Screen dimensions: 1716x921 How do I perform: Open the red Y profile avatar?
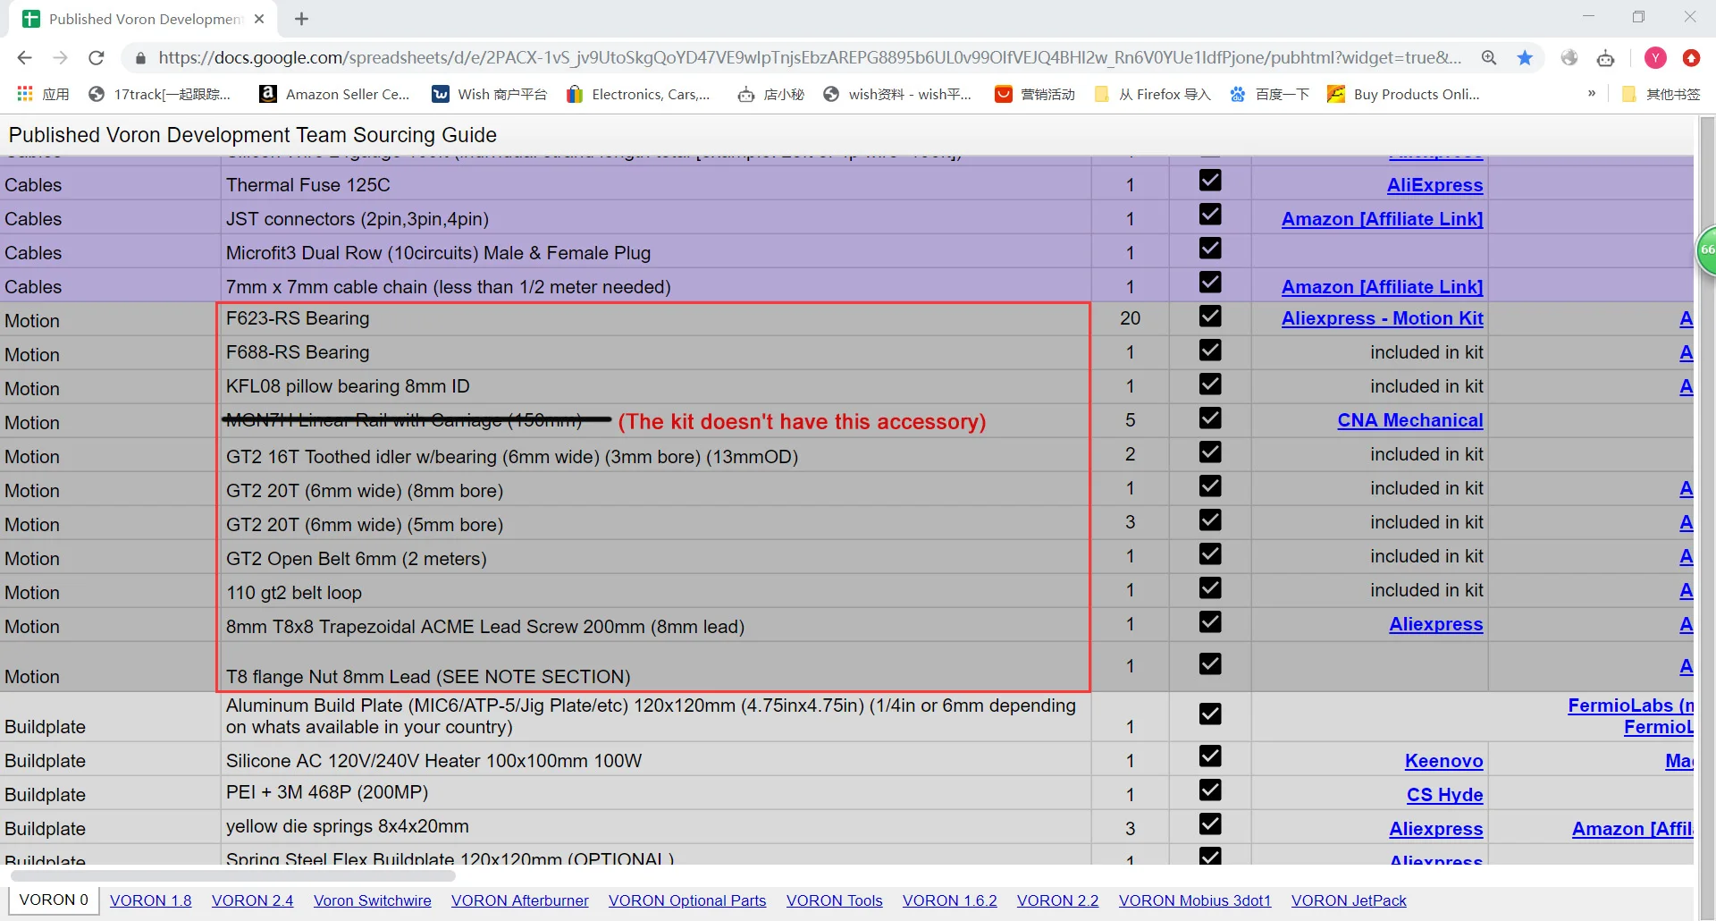click(1655, 58)
